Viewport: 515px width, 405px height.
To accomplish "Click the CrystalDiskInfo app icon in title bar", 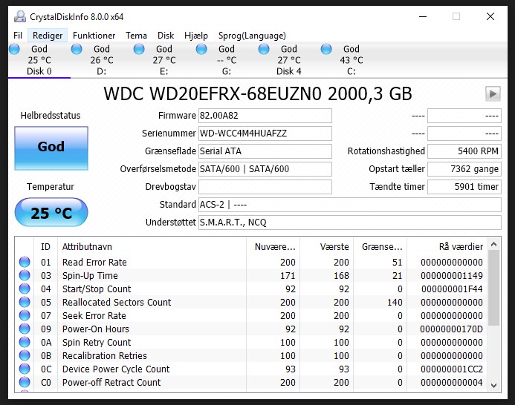I will tap(20, 17).
